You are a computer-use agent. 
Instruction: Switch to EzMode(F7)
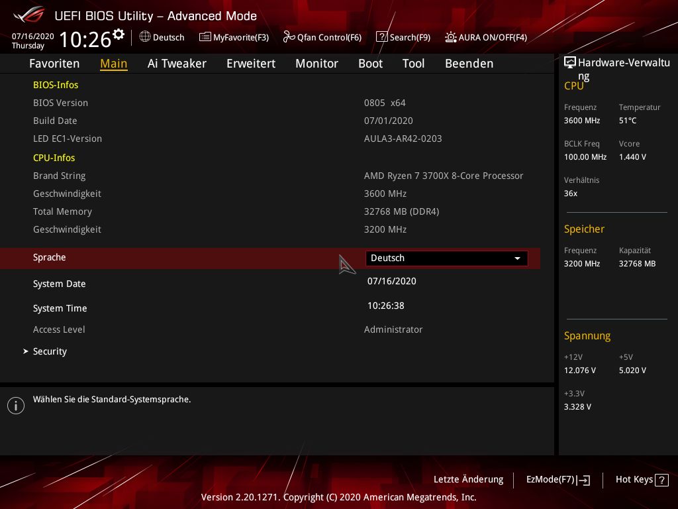(x=557, y=479)
